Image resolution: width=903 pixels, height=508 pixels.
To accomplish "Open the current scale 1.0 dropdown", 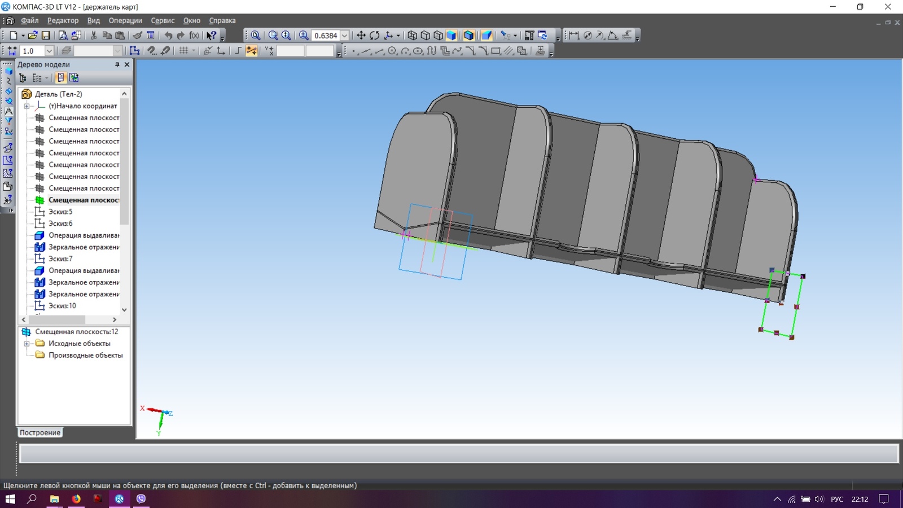I will click(49, 51).
